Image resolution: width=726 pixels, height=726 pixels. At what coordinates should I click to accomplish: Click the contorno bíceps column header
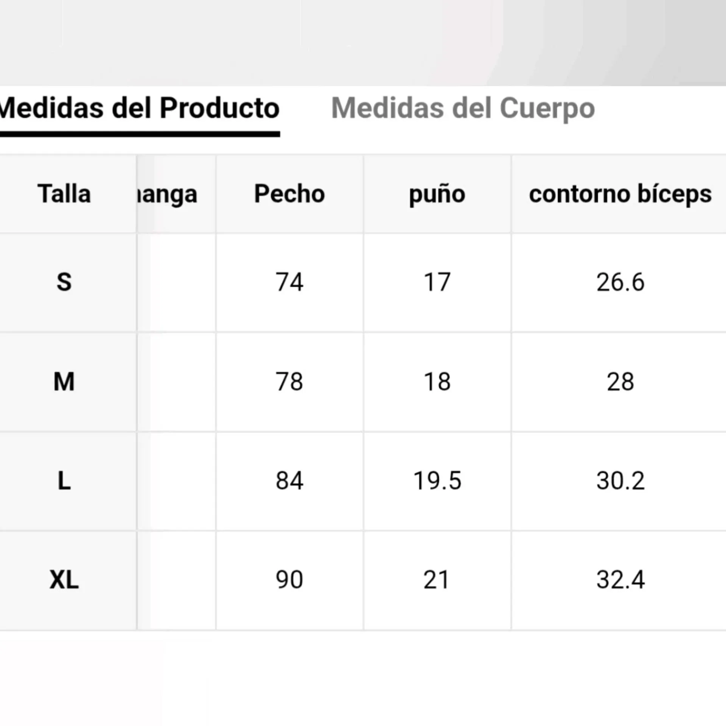(x=620, y=194)
